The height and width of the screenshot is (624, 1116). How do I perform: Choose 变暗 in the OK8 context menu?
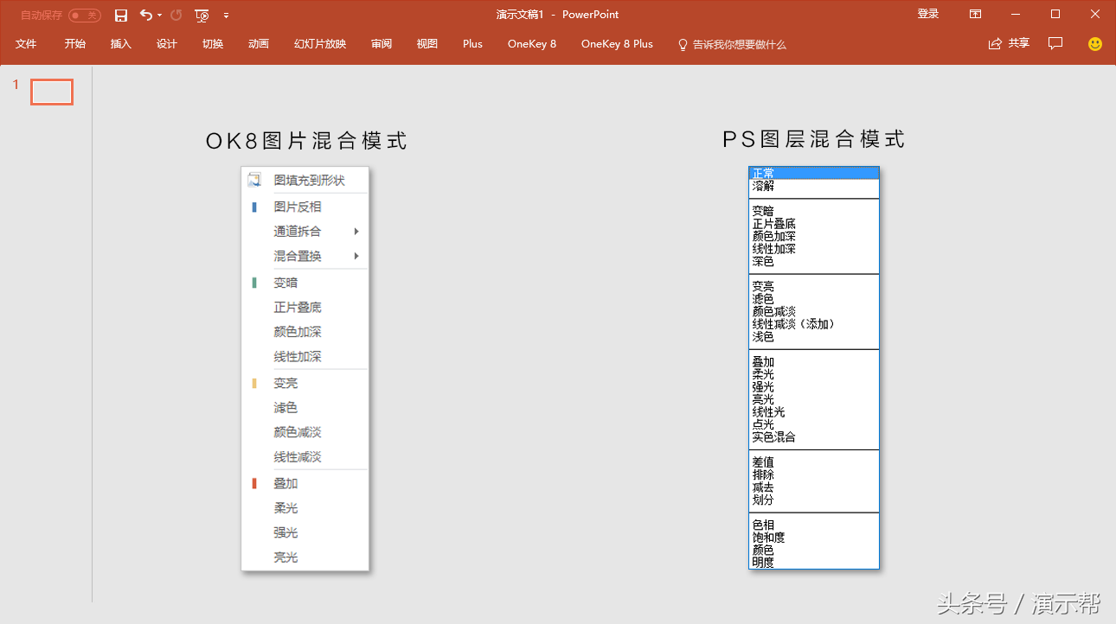[305, 283]
